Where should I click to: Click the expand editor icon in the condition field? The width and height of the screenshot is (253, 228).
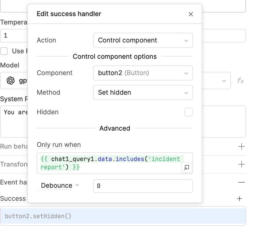tap(186, 168)
